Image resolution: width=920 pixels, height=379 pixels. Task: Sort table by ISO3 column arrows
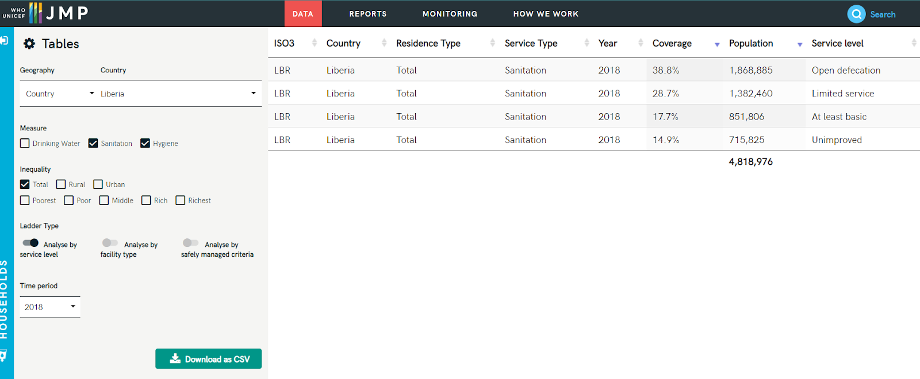315,43
